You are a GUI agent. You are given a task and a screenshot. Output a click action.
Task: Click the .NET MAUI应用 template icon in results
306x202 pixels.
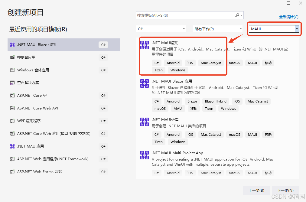pyautogui.click(x=145, y=45)
